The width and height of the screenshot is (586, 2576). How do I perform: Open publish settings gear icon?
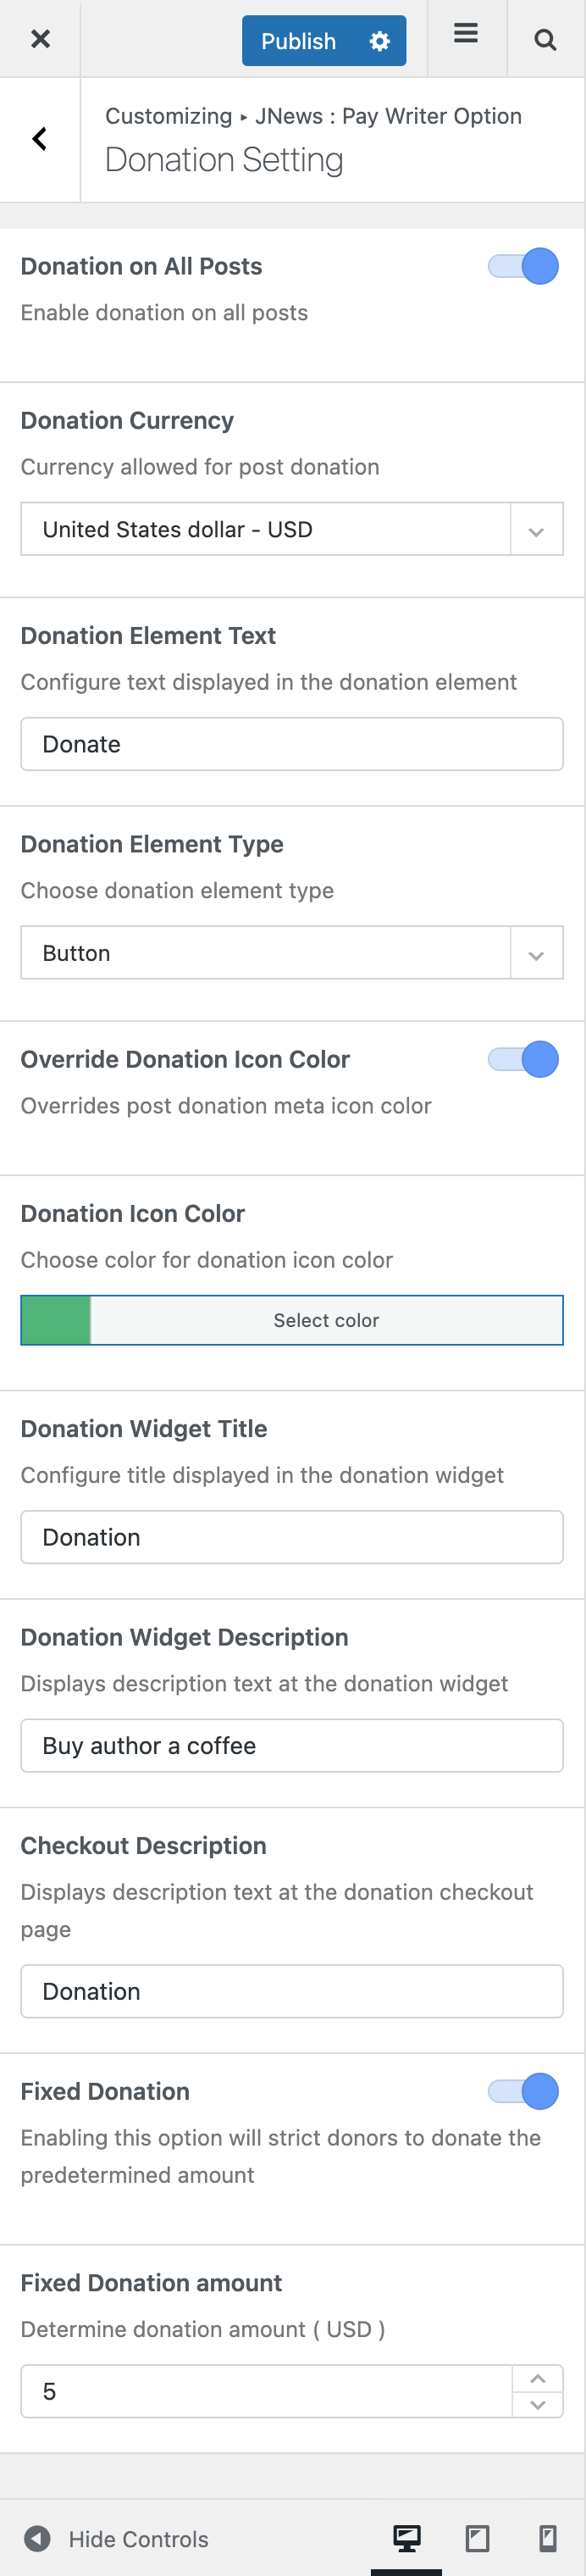pyautogui.click(x=379, y=41)
